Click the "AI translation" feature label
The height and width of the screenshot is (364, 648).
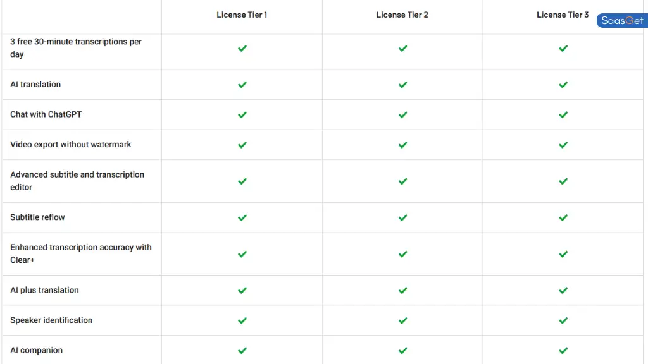[x=35, y=85]
